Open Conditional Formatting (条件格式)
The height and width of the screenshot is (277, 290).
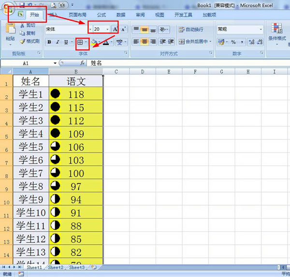[x=277, y=34]
